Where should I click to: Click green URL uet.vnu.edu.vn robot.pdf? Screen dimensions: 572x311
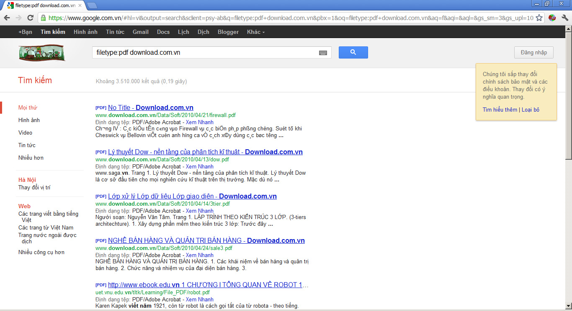coord(153,292)
